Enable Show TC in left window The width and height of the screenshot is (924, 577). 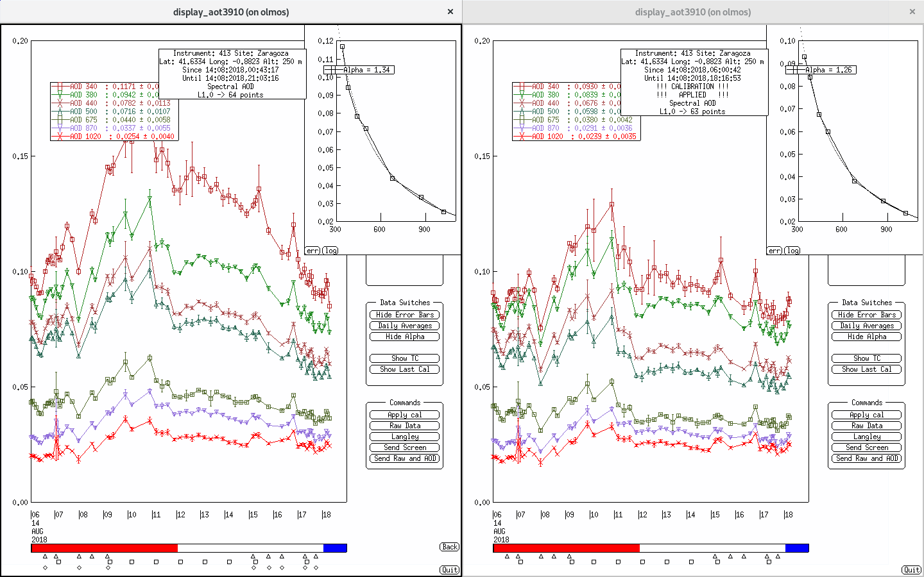click(x=405, y=358)
